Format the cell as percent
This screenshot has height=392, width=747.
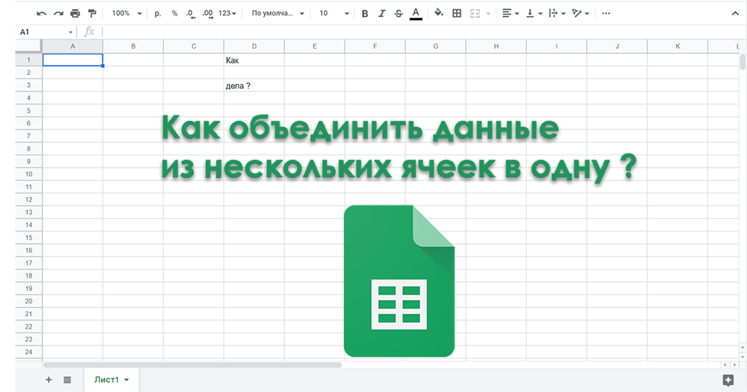click(175, 13)
